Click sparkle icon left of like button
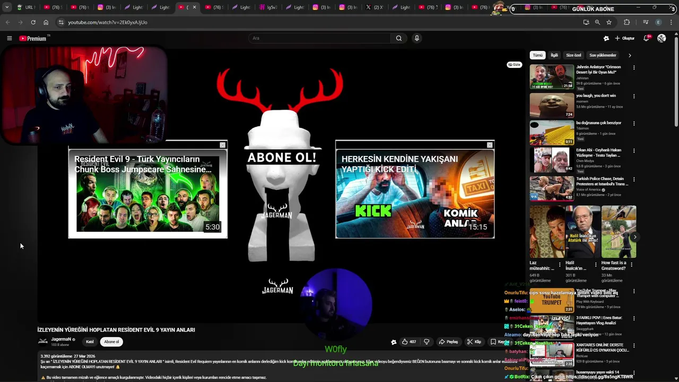This screenshot has width=679, height=382. click(394, 342)
